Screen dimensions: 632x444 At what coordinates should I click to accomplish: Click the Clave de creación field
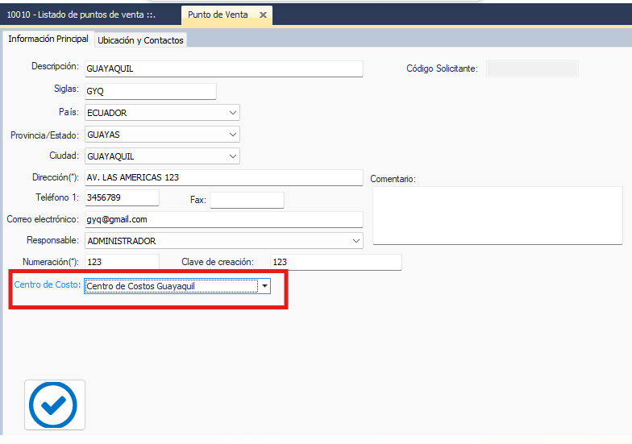coord(335,262)
